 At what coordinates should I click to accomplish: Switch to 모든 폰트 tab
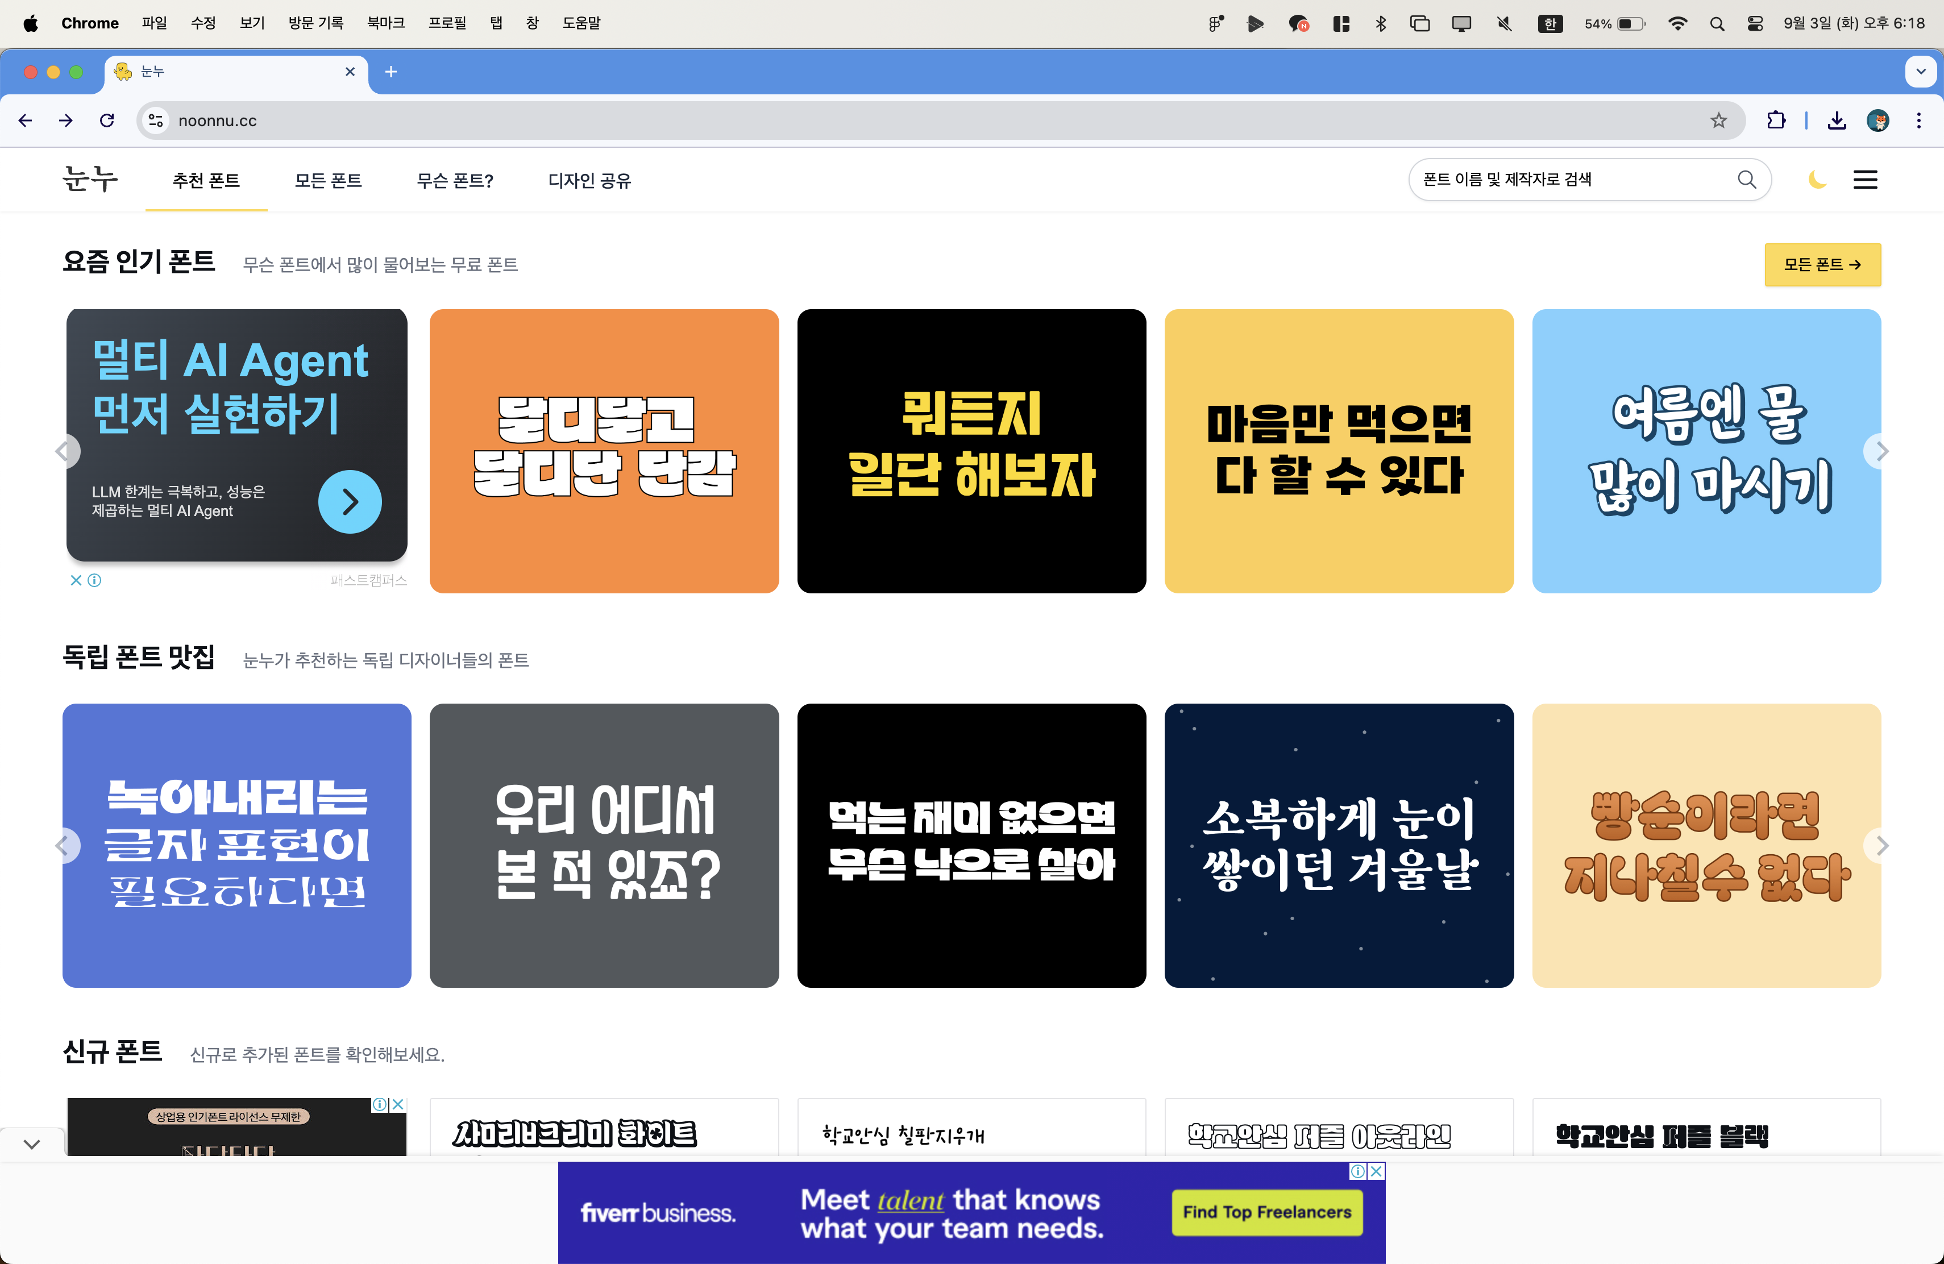click(x=327, y=181)
